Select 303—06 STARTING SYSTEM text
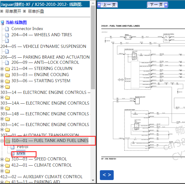The image size is (185, 184). coord(41,81)
